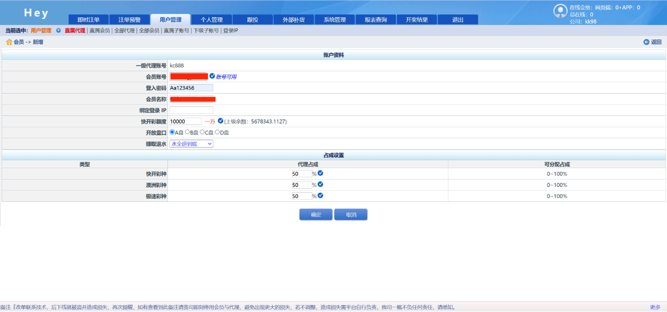
Task: Click checkmark icon in 快开彩种 row
Action: tap(320, 173)
